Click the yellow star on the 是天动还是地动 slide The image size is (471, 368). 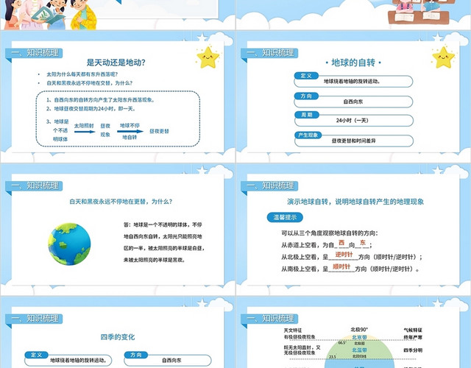pyautogui.click(x=208, y=57)
